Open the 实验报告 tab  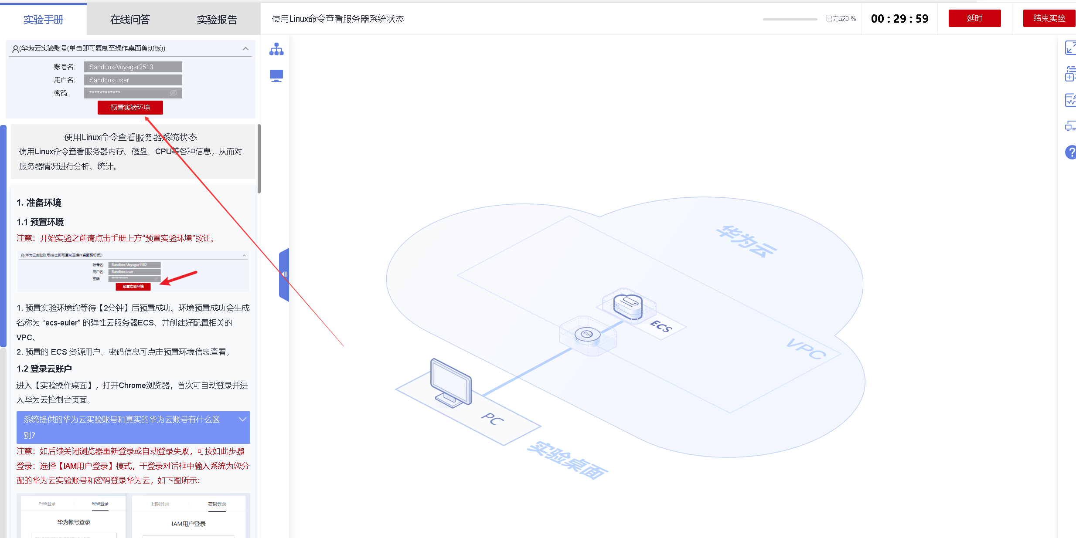pos(217,20)
